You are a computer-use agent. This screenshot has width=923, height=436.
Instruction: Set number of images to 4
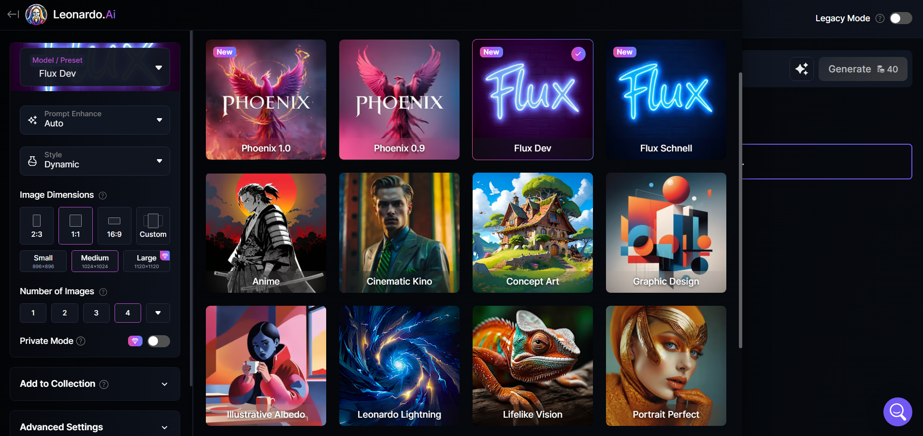(x=128, y=313)
